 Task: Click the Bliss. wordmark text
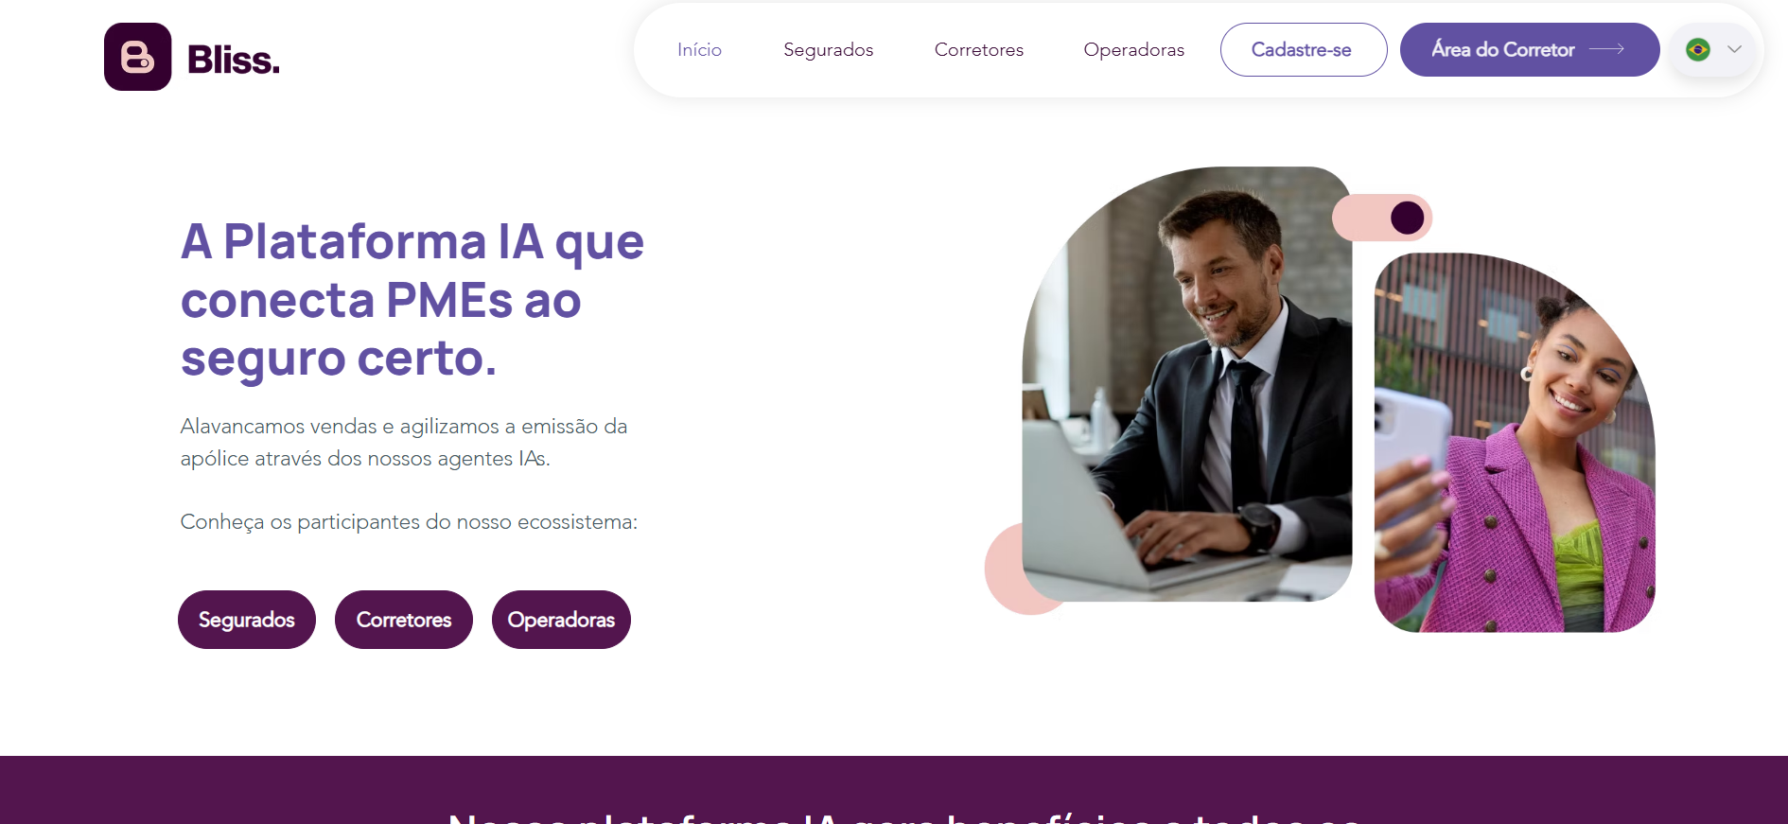[x=234, y=60]
